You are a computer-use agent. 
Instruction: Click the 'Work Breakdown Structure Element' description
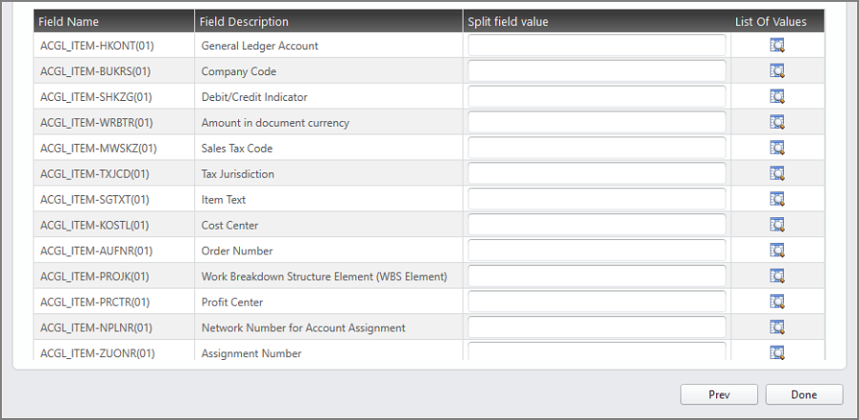325,276
